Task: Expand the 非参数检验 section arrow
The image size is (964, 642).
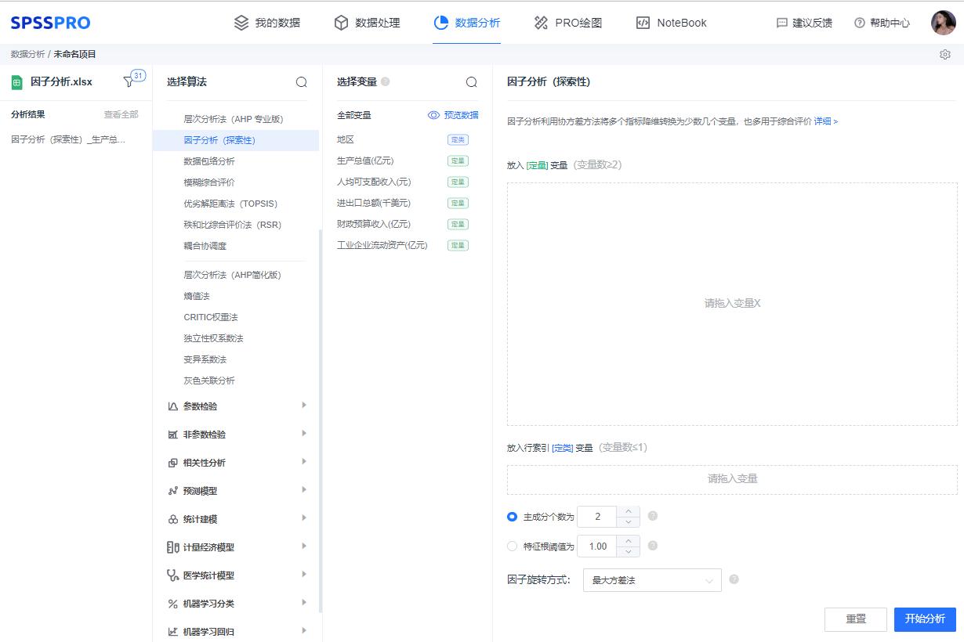Action: [304, 434]
